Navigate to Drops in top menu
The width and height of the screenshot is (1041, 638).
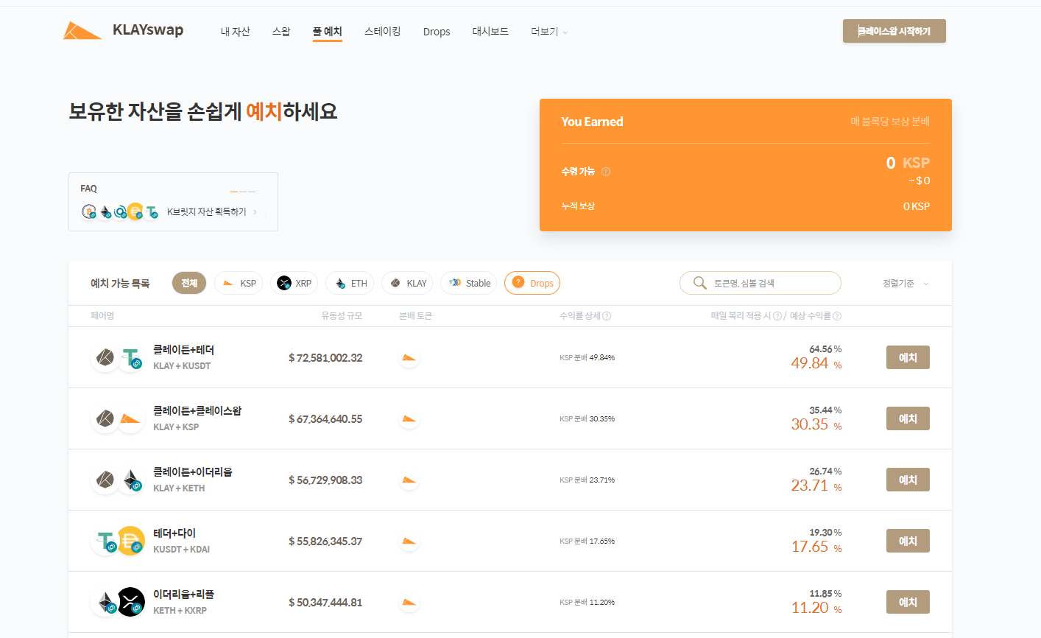(437, 32)
